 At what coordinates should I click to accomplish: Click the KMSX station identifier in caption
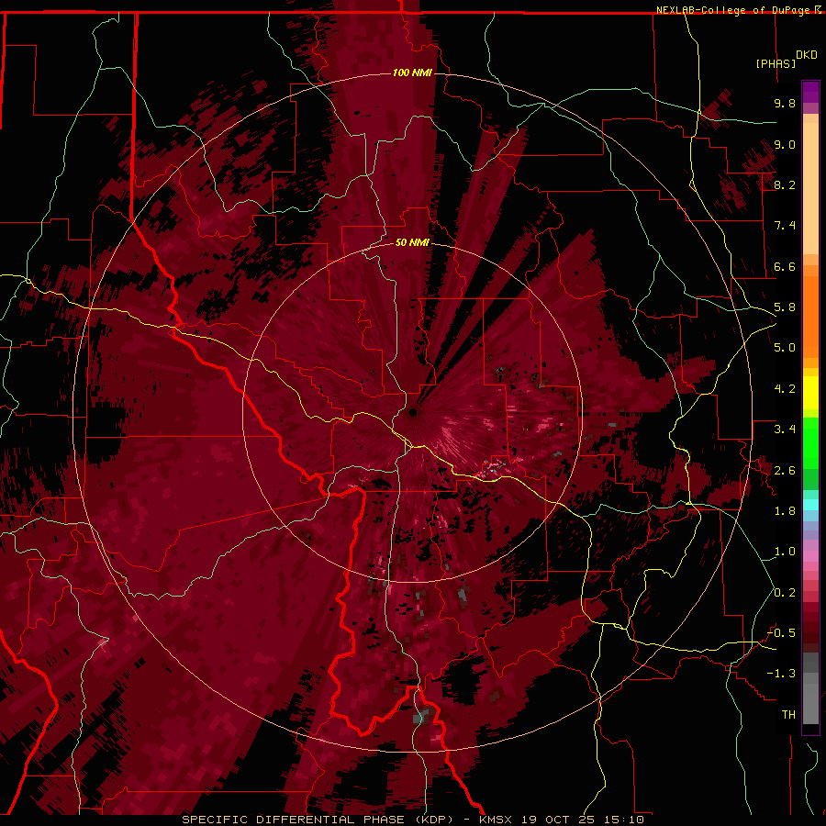coord(496,820)
